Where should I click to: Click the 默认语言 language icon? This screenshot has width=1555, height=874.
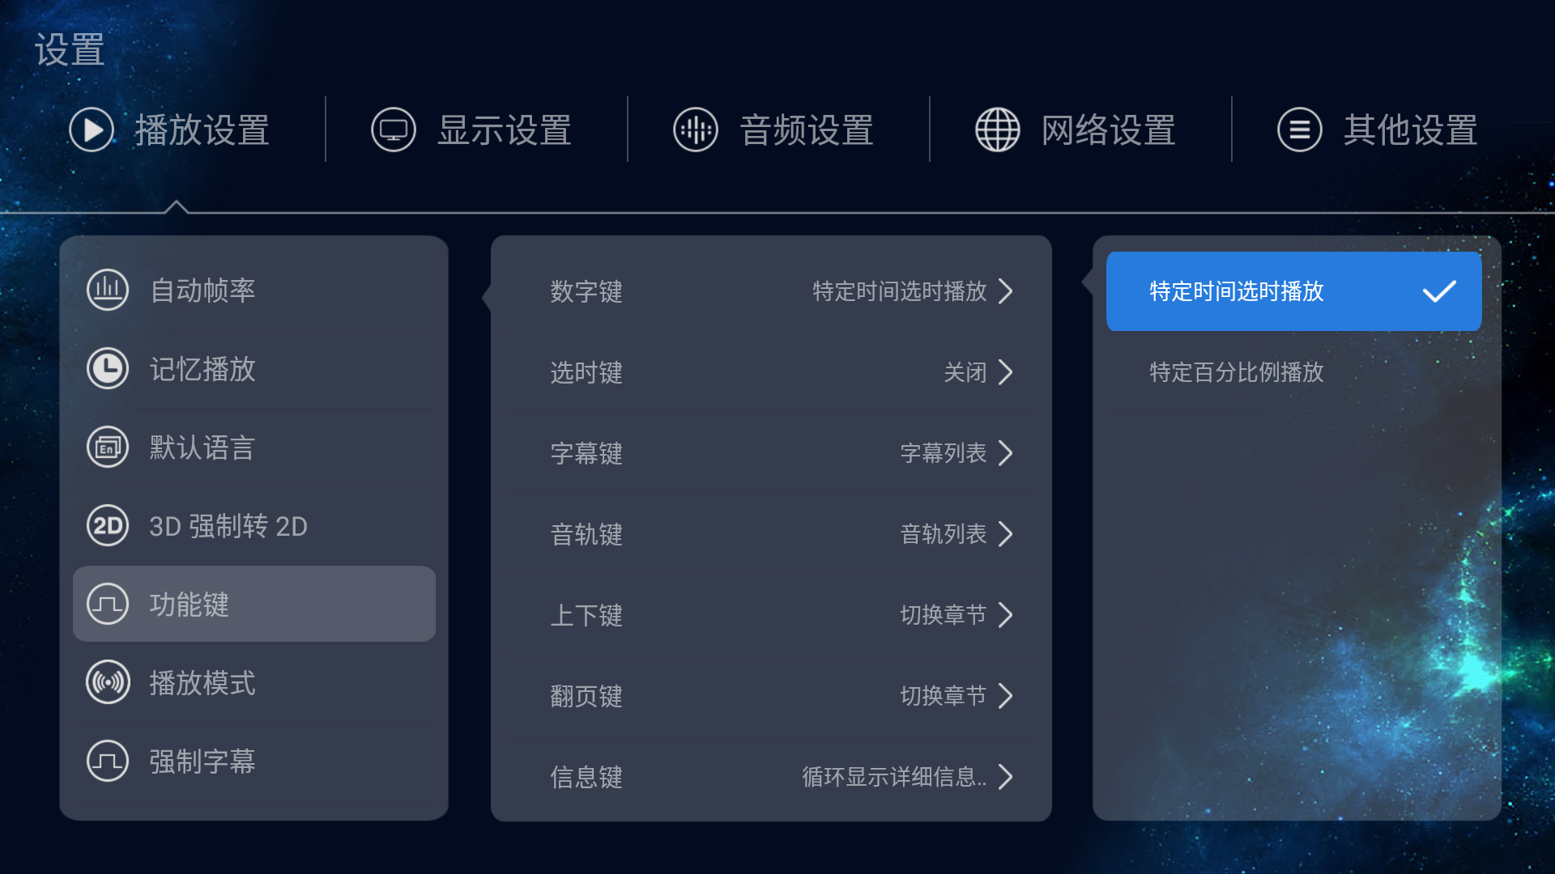[x=108, y=447]
